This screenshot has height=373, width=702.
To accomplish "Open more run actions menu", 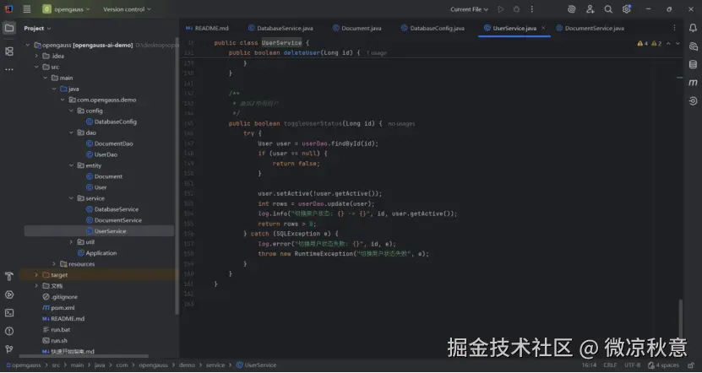I will point(532,9).
